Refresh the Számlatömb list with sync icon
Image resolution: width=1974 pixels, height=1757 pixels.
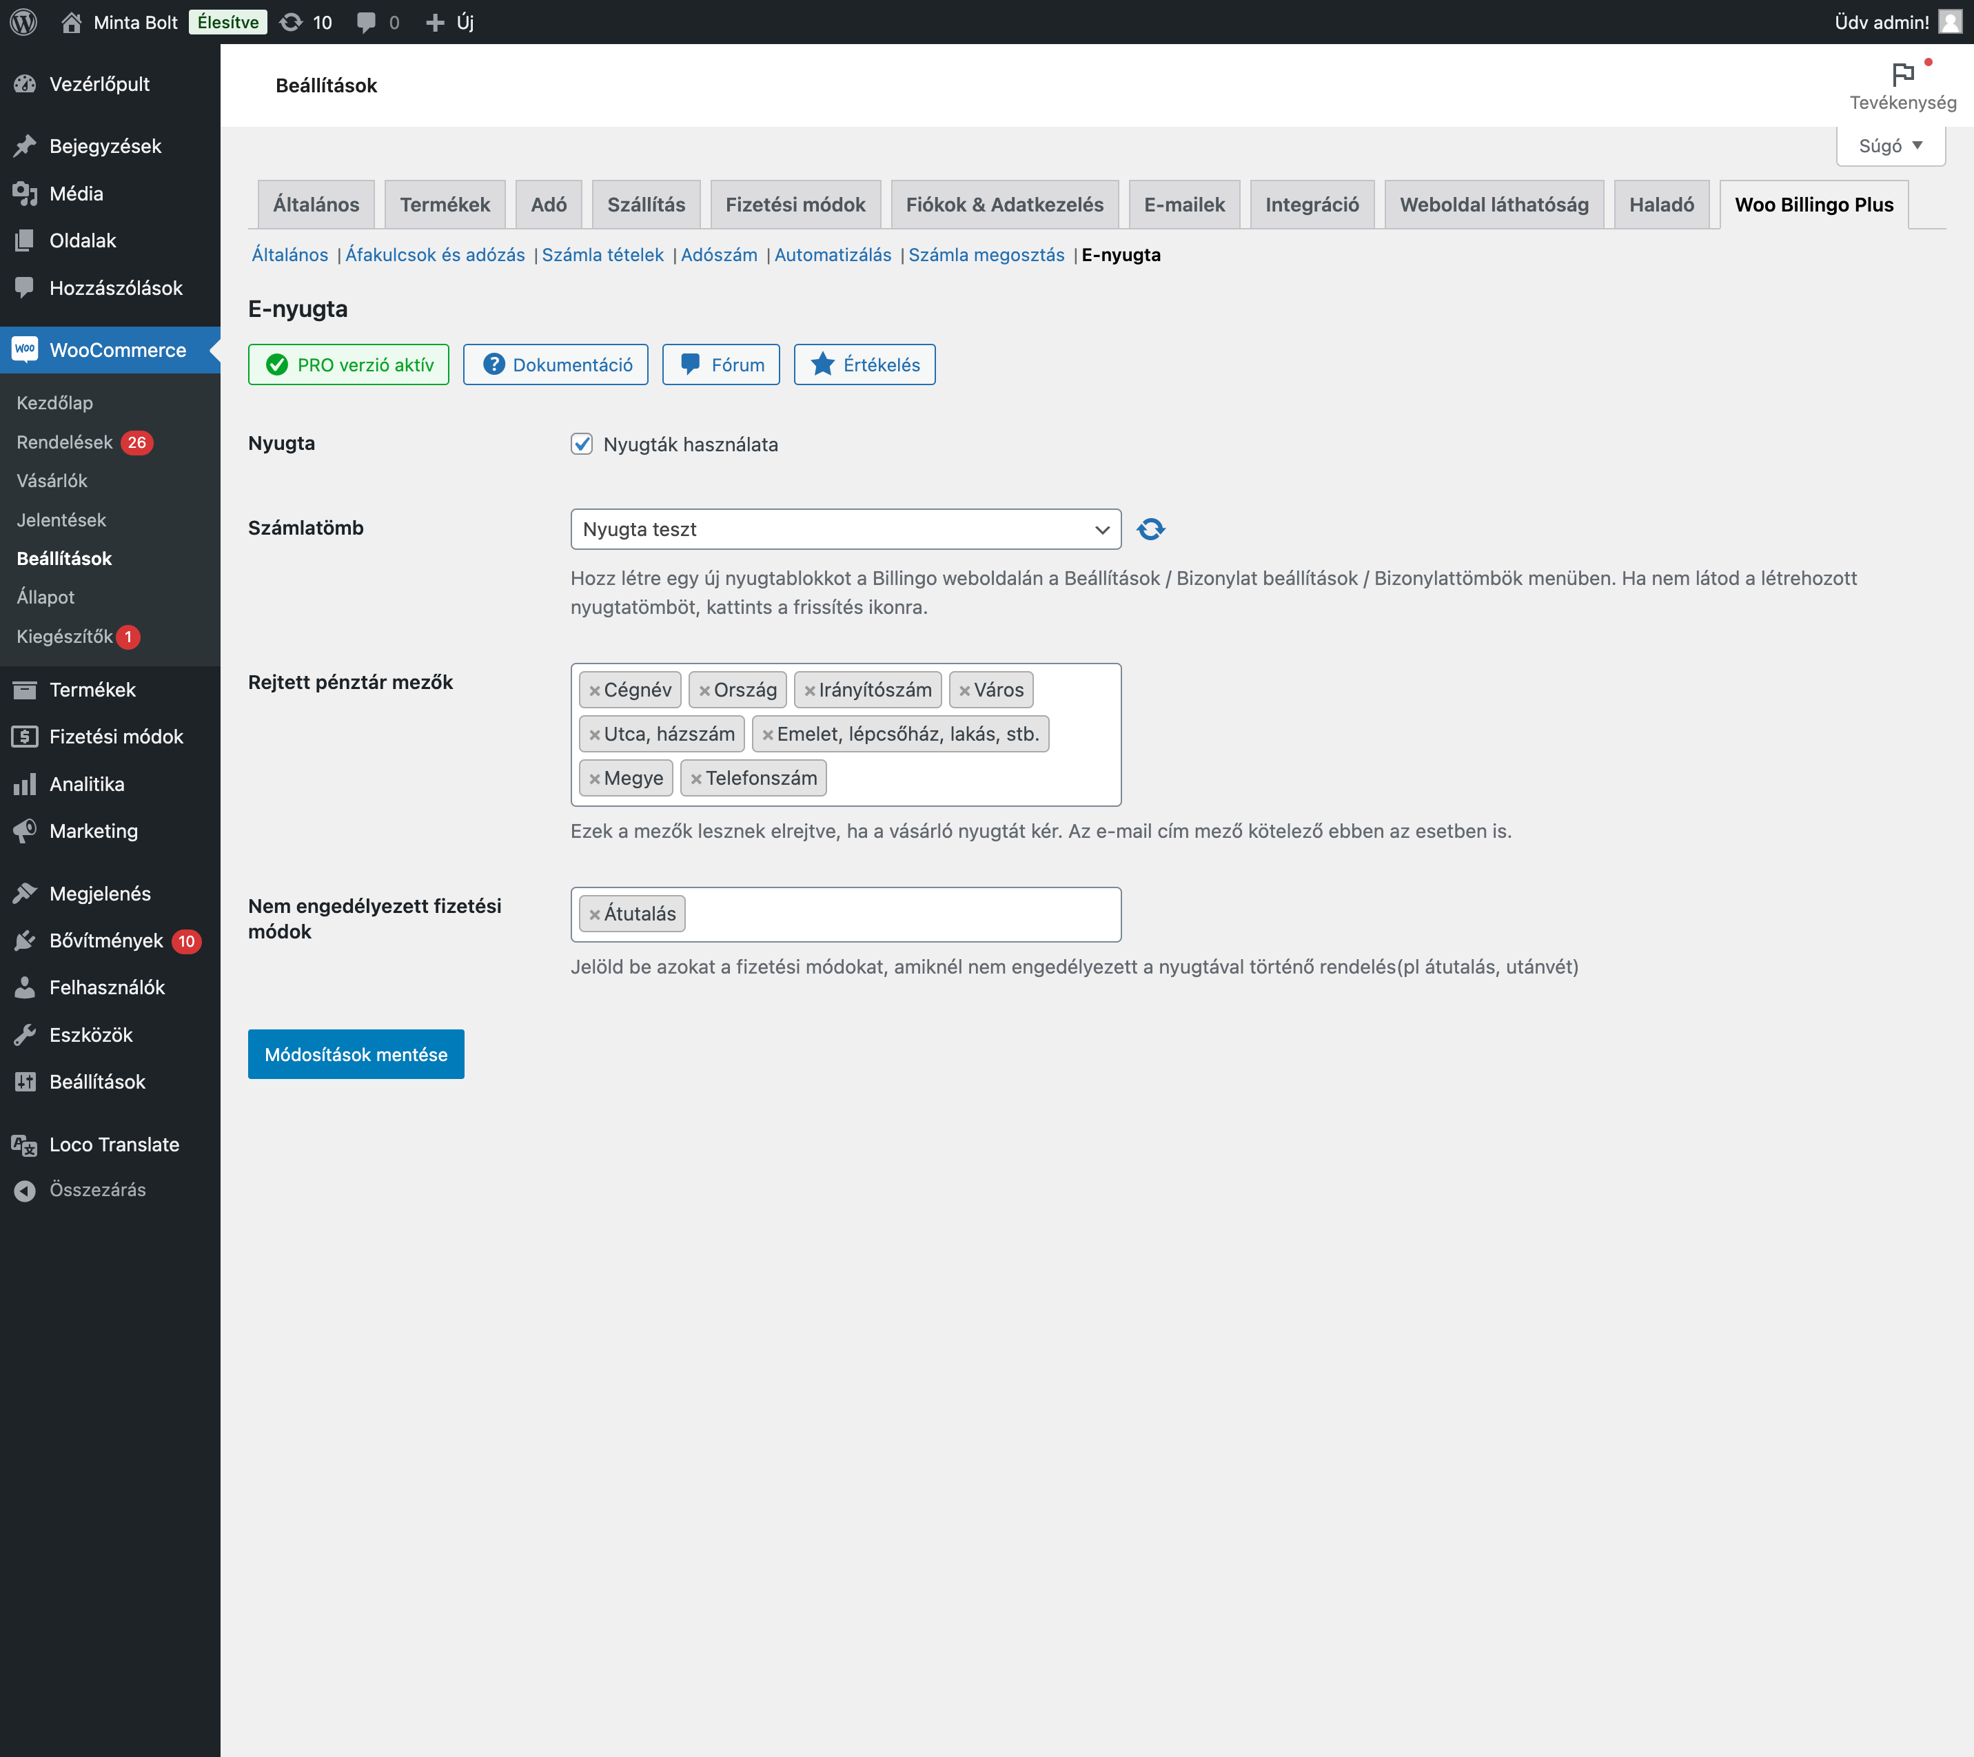[1150, 529]
